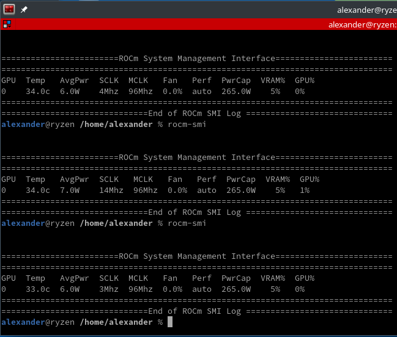
Task: Click the terminal input cursor at last prompt
Action: [x=170, y=322]
